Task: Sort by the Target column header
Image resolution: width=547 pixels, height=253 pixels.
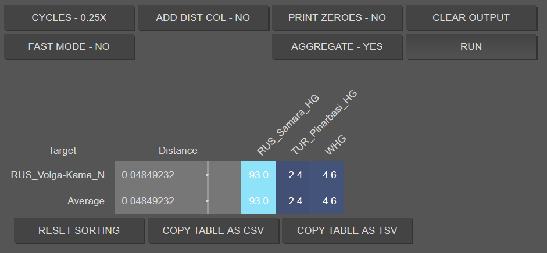Action: pyautogui.click(x=62, y=150)
